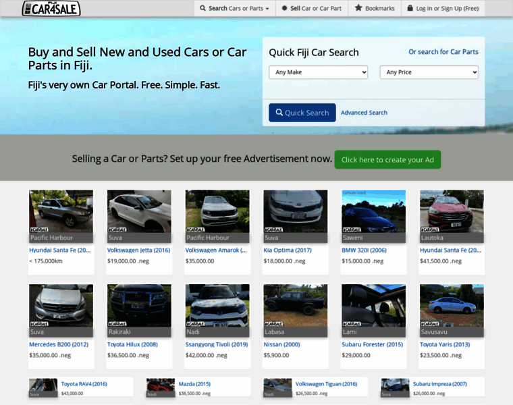Open Sell Car or Car Part

coord(312,9)
